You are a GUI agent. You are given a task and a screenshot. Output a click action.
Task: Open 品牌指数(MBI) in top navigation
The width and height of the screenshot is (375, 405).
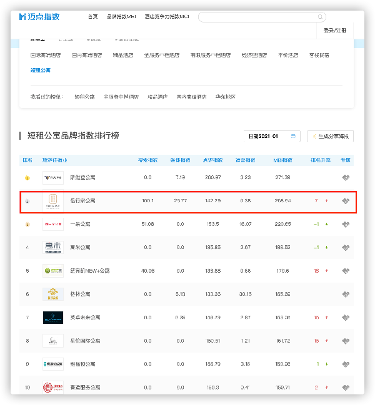tap(121, 16)
